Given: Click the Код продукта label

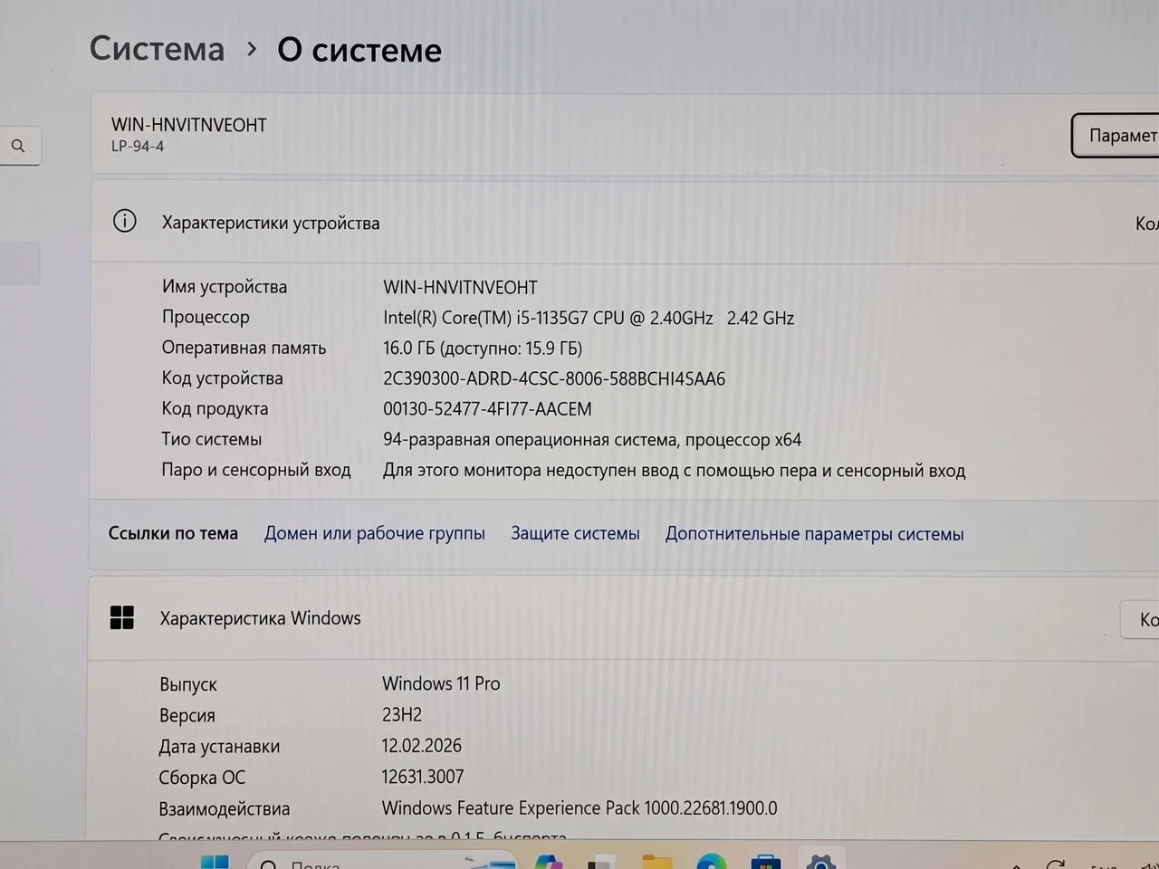Looking at the screenshot, I should (215, 409).
